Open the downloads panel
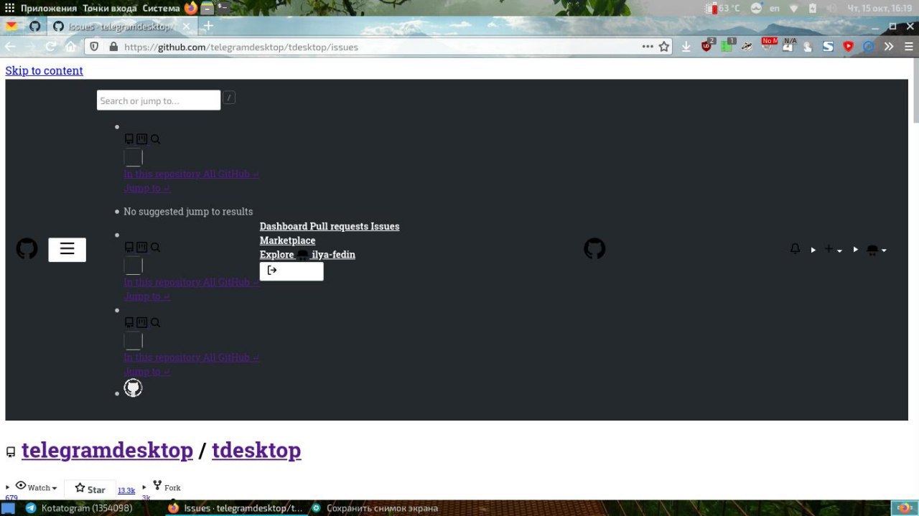This screenshot has width=919, height=516. click(x=686, y=47)
